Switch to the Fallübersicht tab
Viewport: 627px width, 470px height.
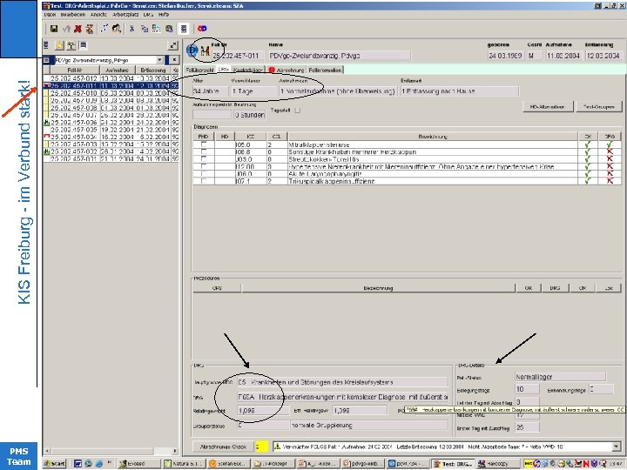pos(200,70)
